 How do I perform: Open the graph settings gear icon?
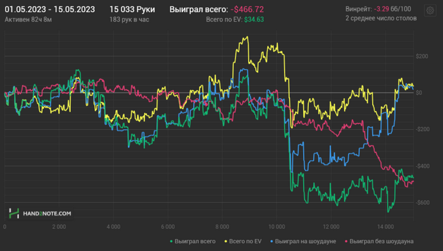pos(430,11)
